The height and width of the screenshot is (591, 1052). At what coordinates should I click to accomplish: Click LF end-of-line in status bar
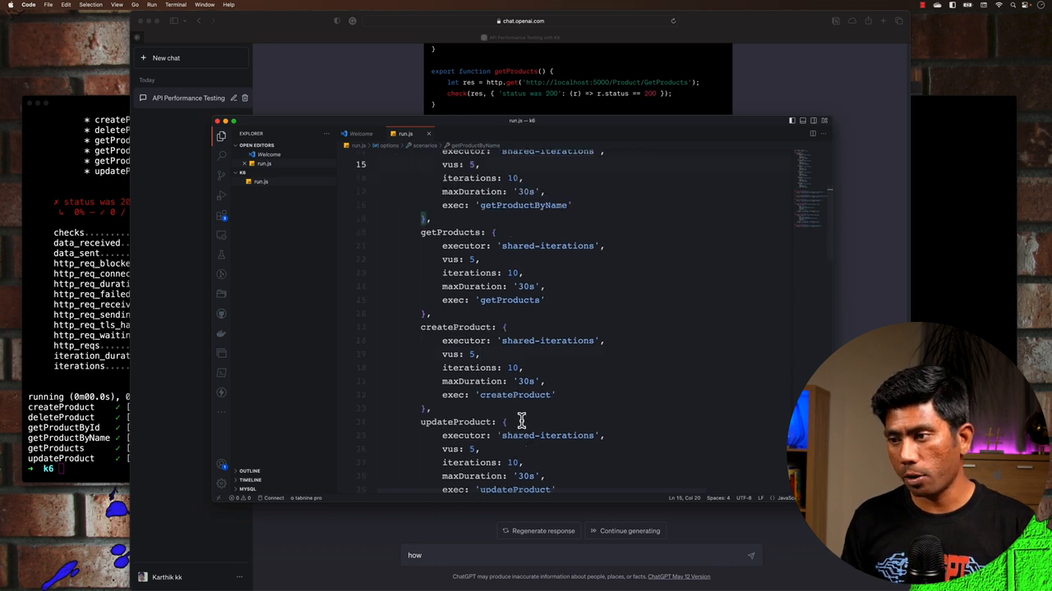[760, 497]
